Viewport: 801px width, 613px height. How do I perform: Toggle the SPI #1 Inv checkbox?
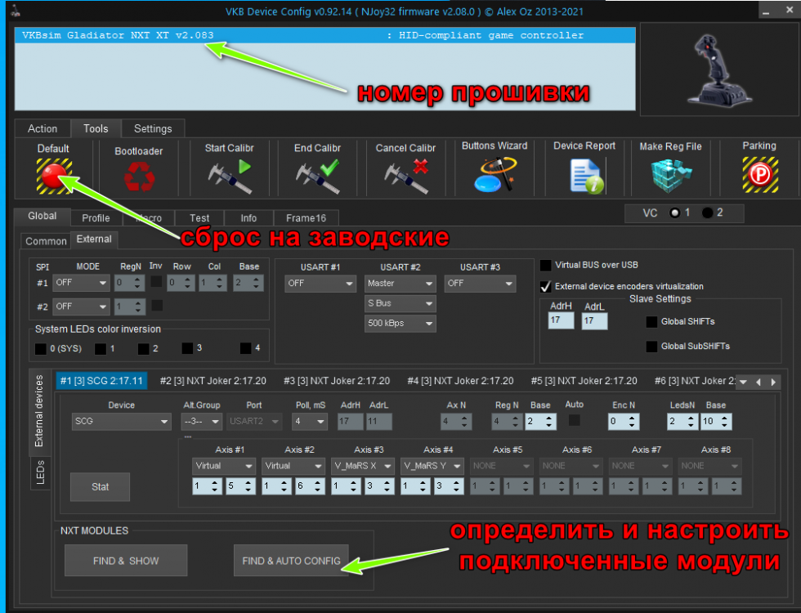coord(156,281)
